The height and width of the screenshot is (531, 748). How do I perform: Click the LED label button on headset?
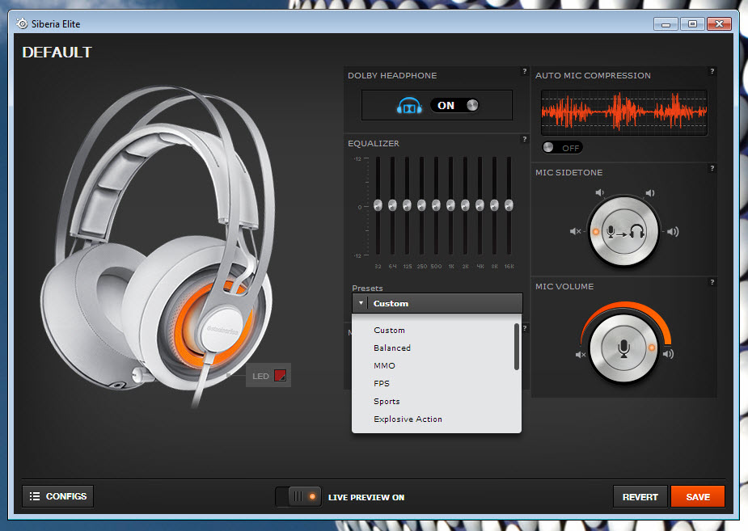[268, 376]
